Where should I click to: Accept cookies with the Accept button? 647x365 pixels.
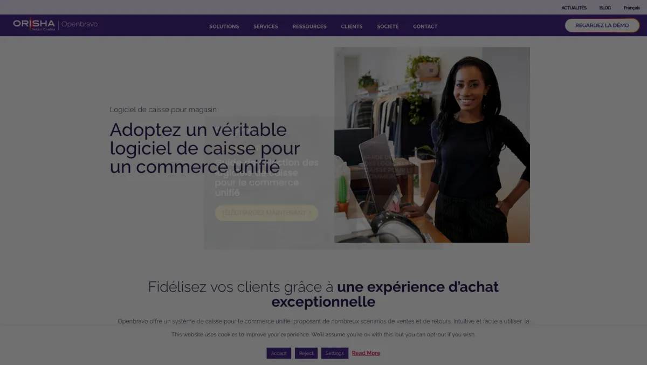[279, 353]
